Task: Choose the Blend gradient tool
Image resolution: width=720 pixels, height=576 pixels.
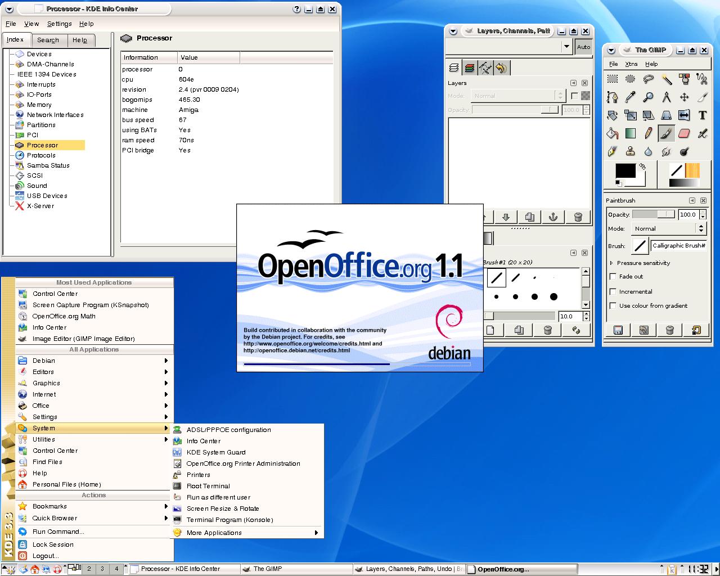Action: [631, 133]
